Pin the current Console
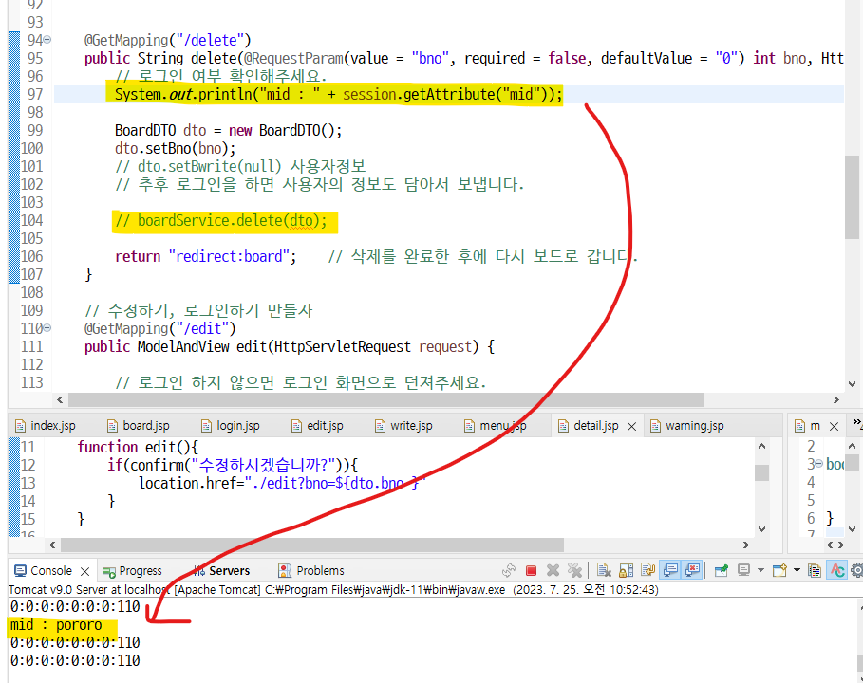Viewport: 863px width, 683px height. (x=721, y=571)
